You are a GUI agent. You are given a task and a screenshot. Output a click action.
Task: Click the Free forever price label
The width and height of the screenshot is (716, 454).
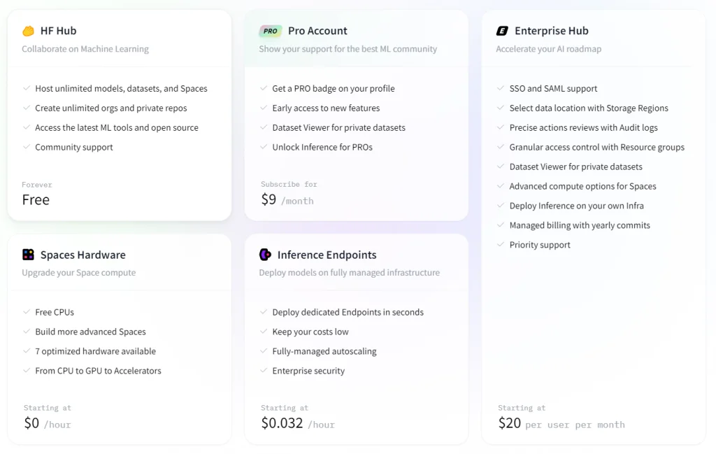tap(36, 199)
